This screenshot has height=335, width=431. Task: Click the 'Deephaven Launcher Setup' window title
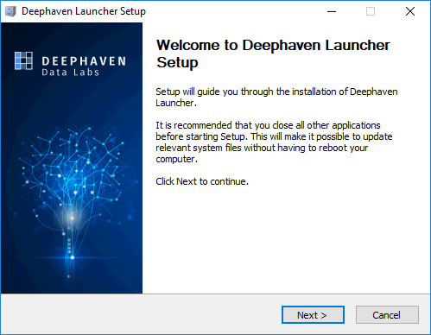coord(84,11)
